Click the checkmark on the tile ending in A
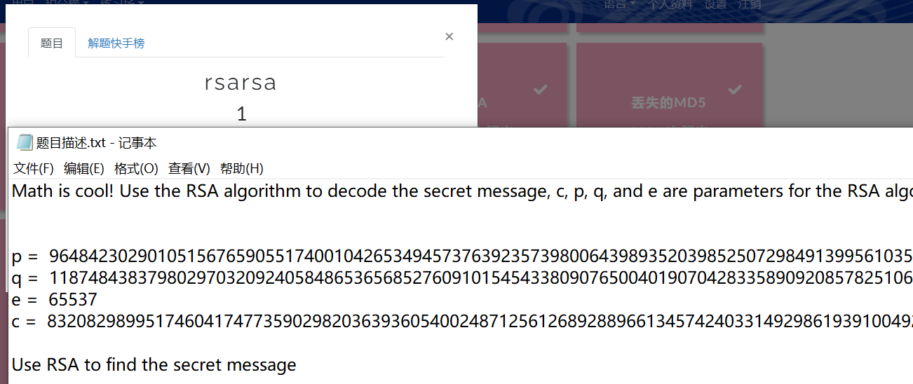This screenshot has width=913, height=384. coord(540,89)
